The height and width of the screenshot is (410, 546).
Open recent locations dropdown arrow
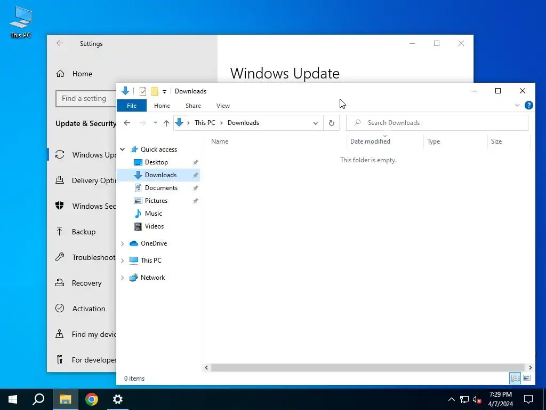coord(155,123)
